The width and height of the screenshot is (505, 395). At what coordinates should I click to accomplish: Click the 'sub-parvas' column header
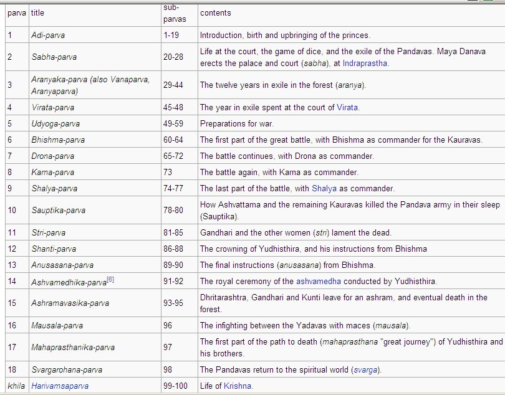point(175,13)
